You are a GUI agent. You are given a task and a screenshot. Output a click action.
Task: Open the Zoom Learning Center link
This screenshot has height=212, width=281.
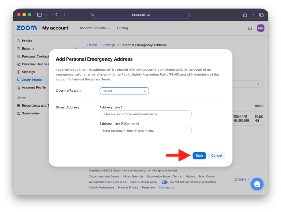point(104,176)
